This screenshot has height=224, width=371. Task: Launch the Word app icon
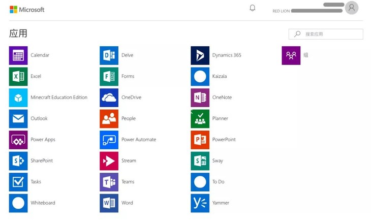point(109,203)
